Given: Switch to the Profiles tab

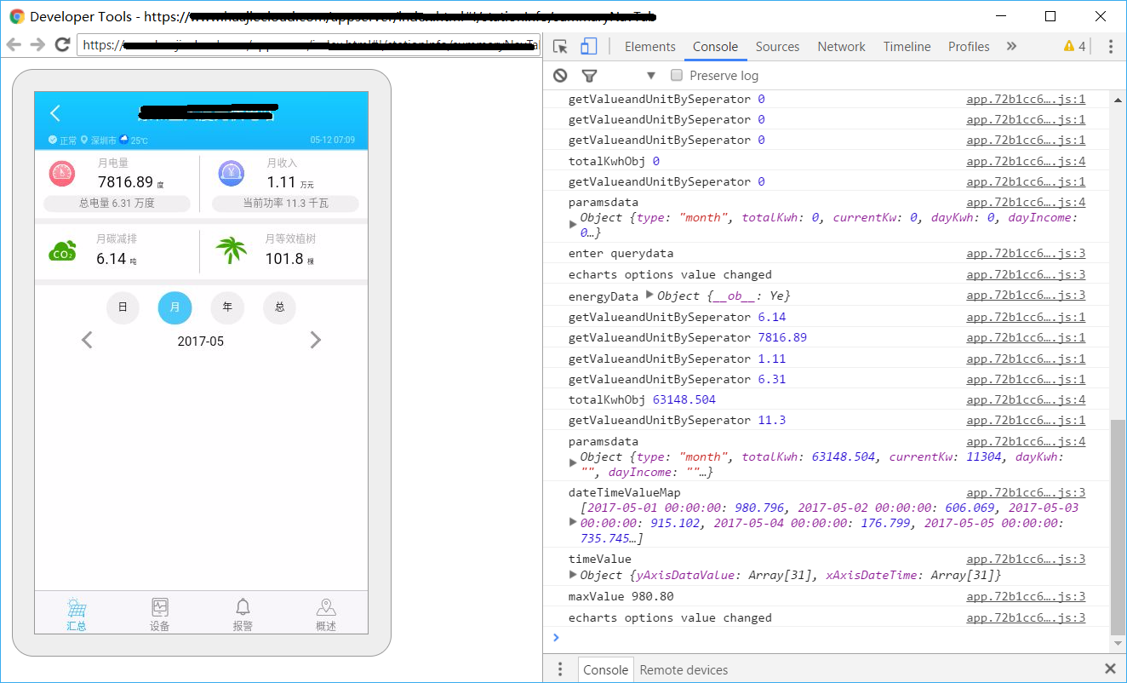Looking at the screenshot, I should click(969, 47).
